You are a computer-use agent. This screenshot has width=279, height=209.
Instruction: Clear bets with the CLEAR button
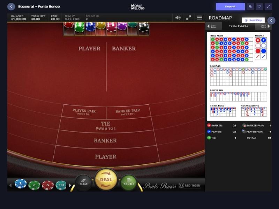83,182
